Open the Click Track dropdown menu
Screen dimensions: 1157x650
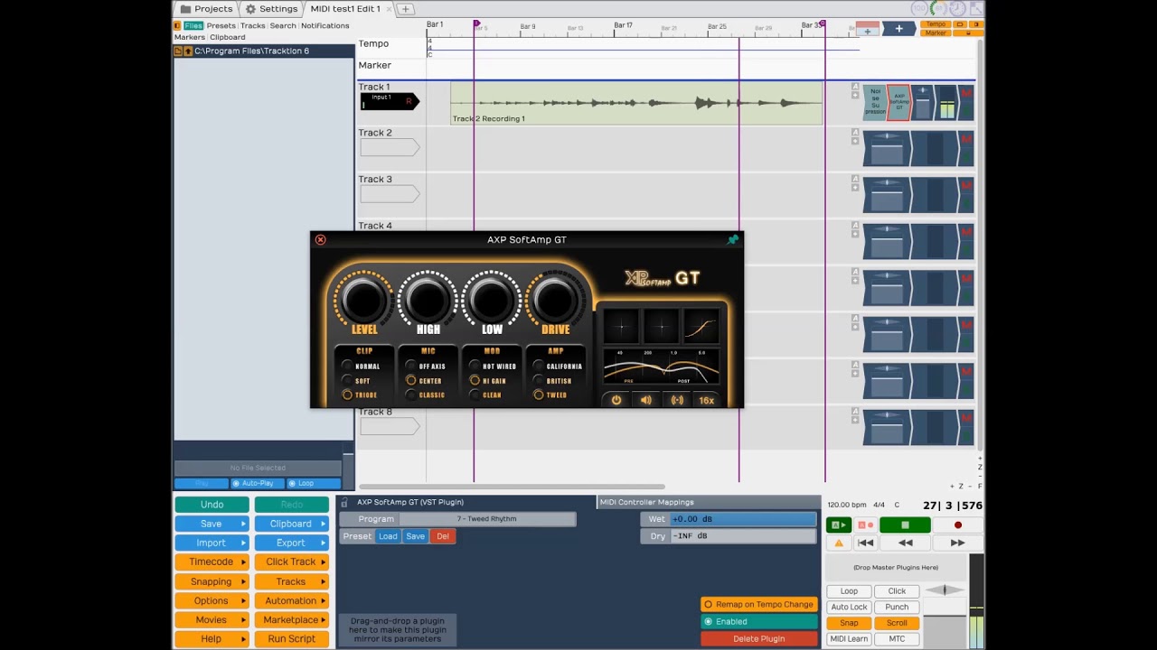pyautogui.click(x=291, y=562)
